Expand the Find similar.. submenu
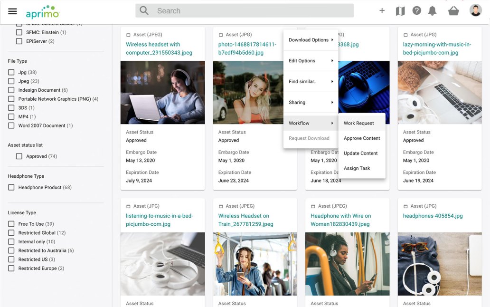 coord(311,82)
